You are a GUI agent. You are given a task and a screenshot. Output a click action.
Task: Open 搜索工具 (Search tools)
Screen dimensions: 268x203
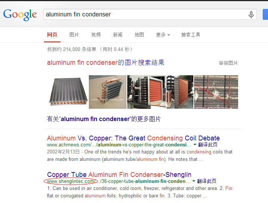(x=191, y=35)
